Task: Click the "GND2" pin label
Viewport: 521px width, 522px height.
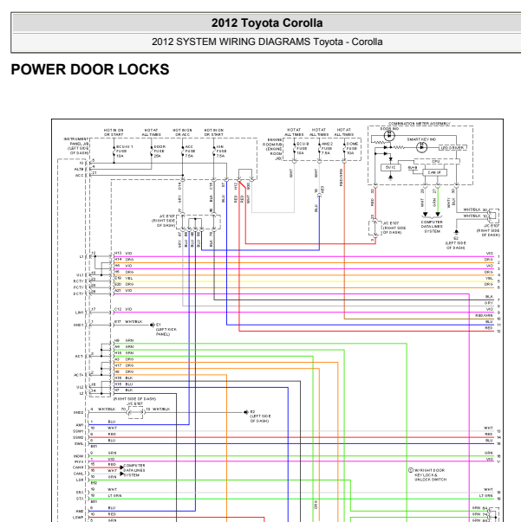Action: 78,412
